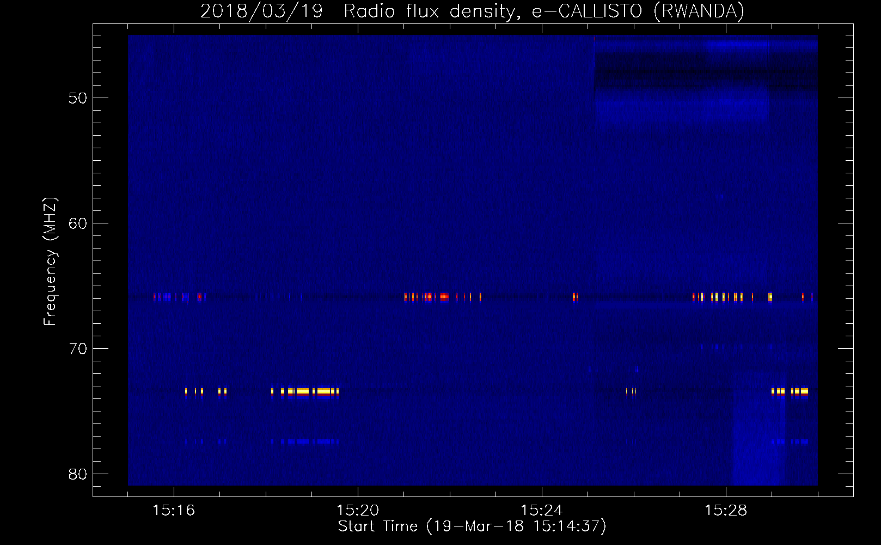Click the 15:16 time tick label
The height and width of the screenshot is (545, 881).
(174, 510)
